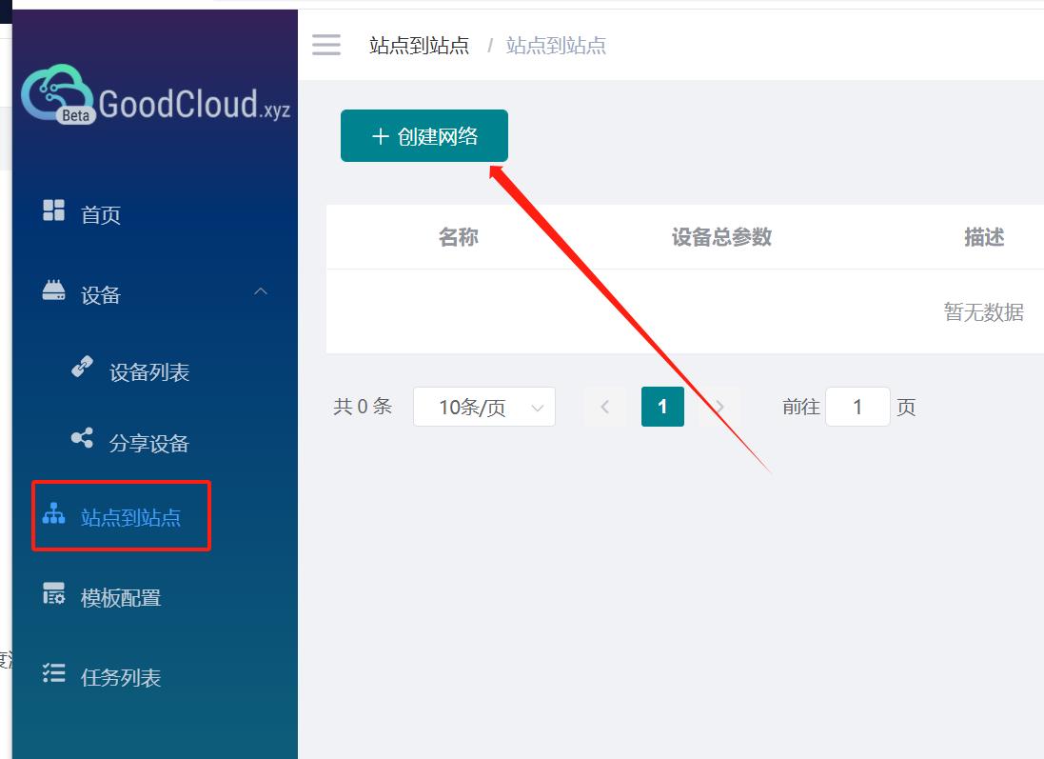The width and height of the screenshot is (1044, 759).
Task: Click the 前往 page number input field
Action: coord(857,407)
